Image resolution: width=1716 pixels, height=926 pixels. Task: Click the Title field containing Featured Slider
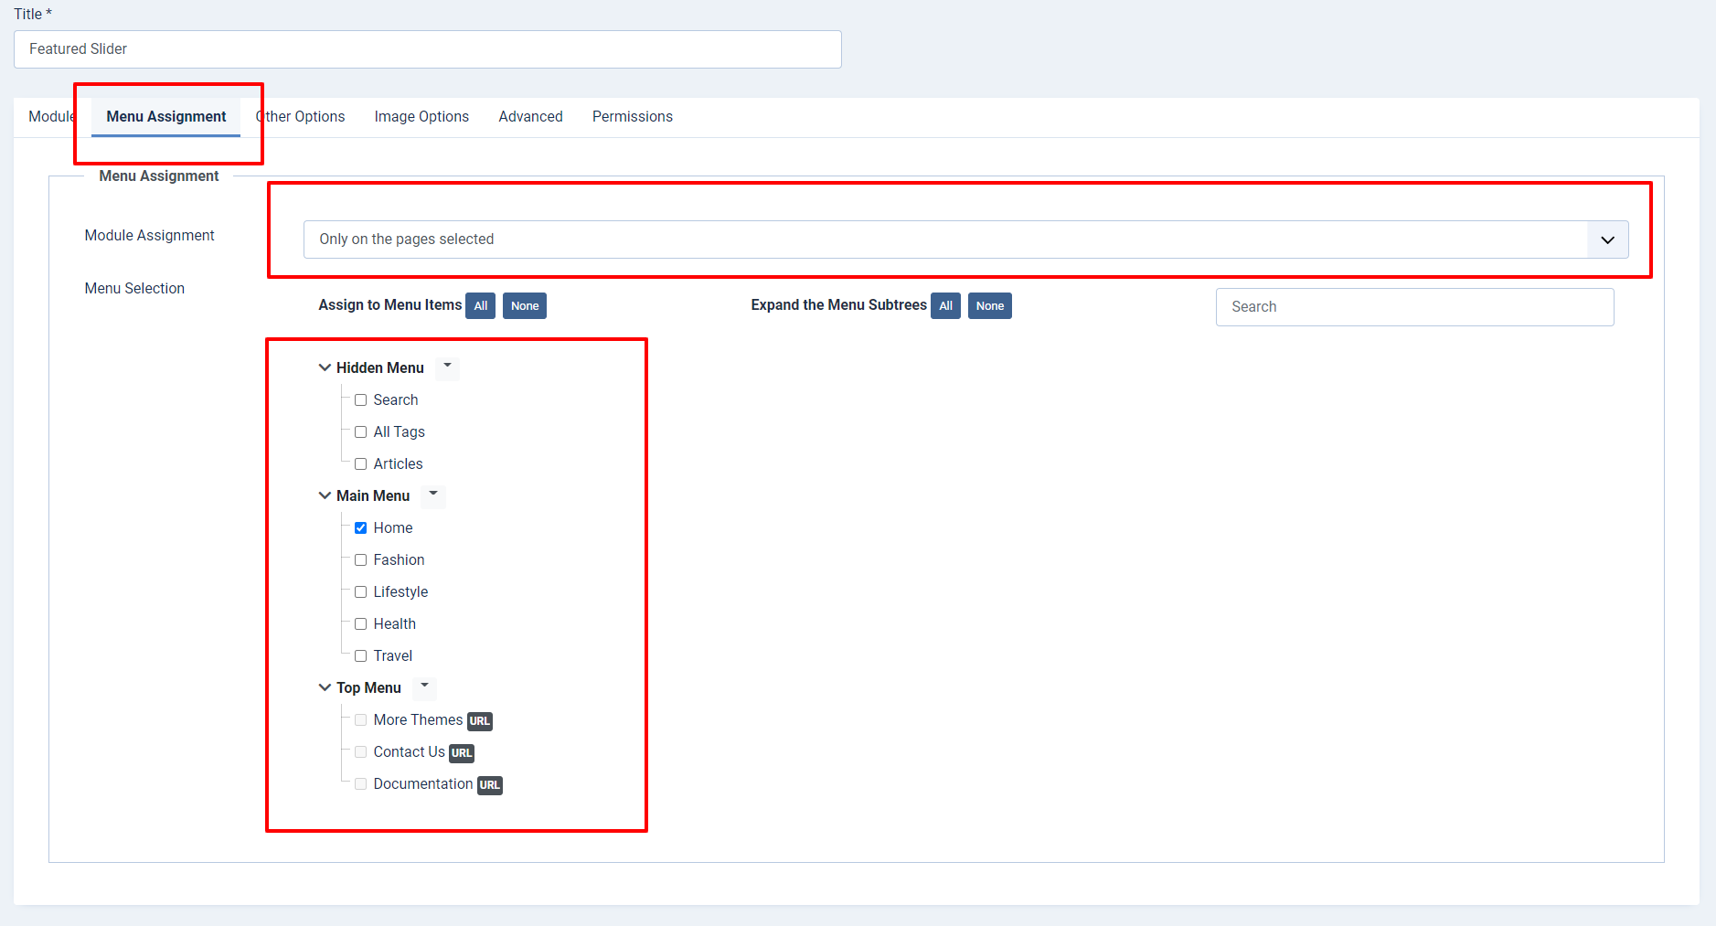point(427,49)
